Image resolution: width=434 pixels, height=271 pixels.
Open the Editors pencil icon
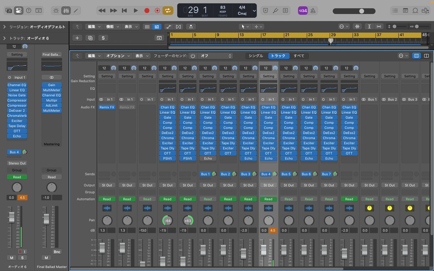tap(76, 11)
